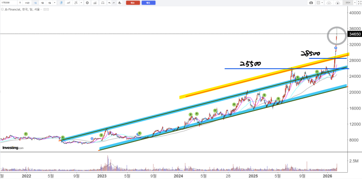The height and width of the screenshot is (179, 362).
Task: Click the 2023 time axis label
Action: (x=102, y=176)
